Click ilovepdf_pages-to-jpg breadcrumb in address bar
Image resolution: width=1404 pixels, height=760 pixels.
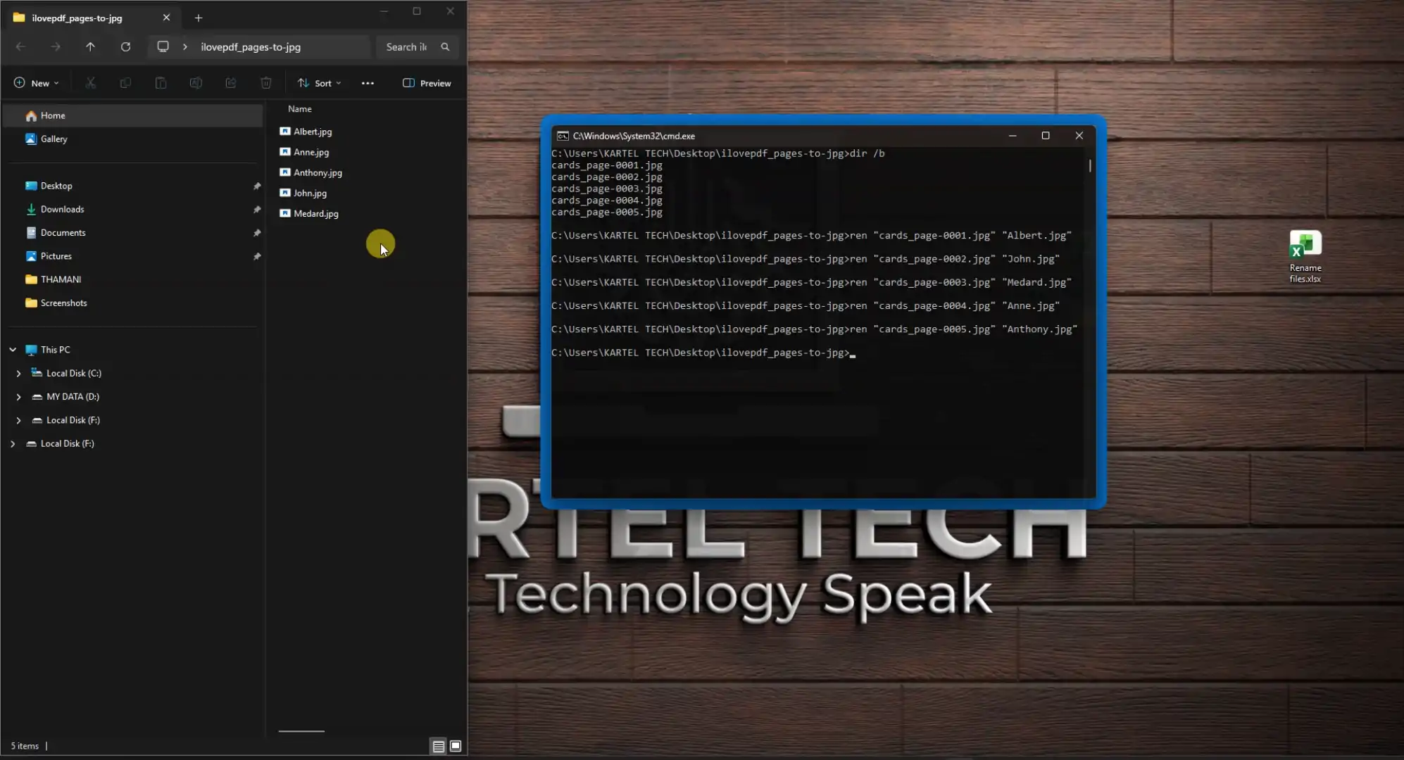coord(251,47)
